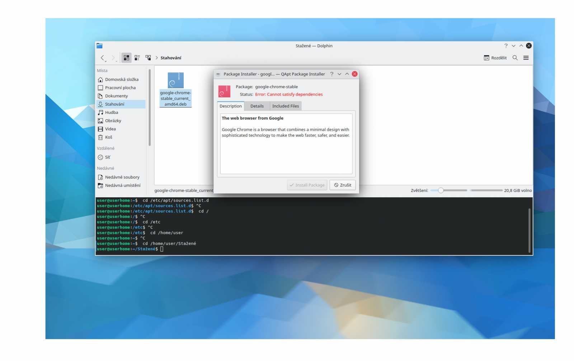574x361 pixels.
Task: Select Stahování in Places sidebar
Action: pyautogui.click(x=121, y=104)
